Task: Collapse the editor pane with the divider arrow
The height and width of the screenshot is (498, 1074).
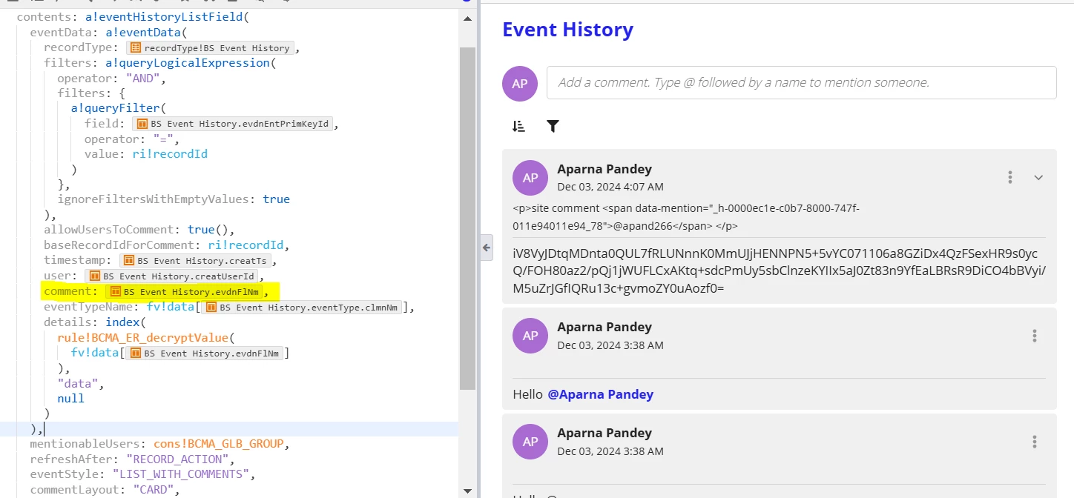Action: (x=487, y=248)
